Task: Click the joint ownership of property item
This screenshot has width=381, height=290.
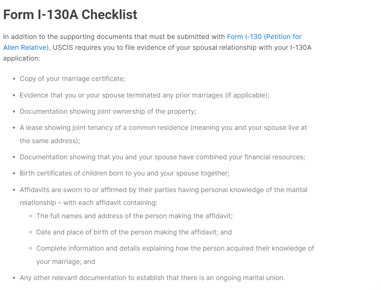Action: pos(108,112)
